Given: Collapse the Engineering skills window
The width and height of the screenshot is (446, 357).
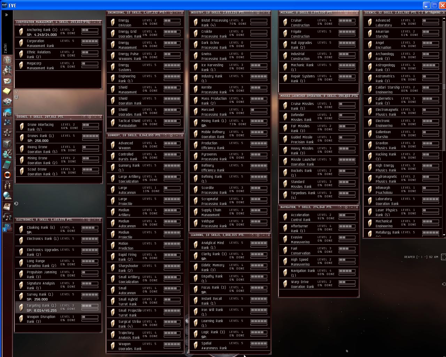Looking at the screenshot, I should 176,13.
